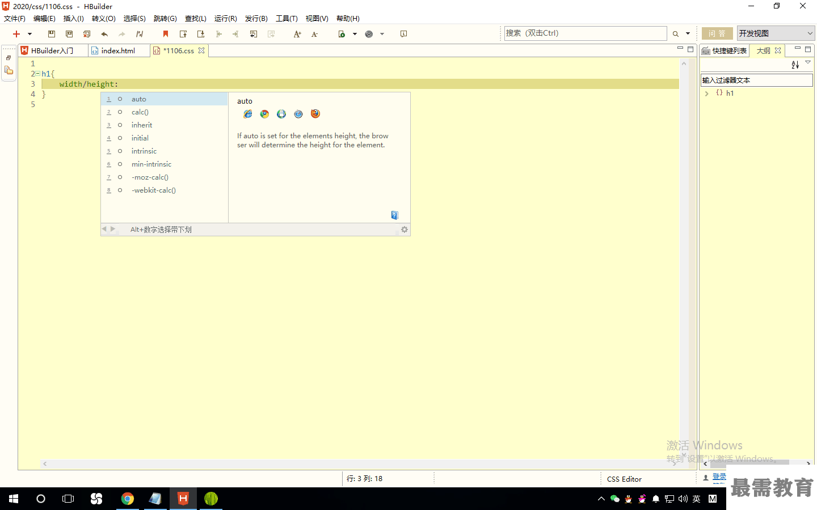Select calc() in the autocomplete list
The height and width of the screenshot is (510, 817).
tap(165, 112)
